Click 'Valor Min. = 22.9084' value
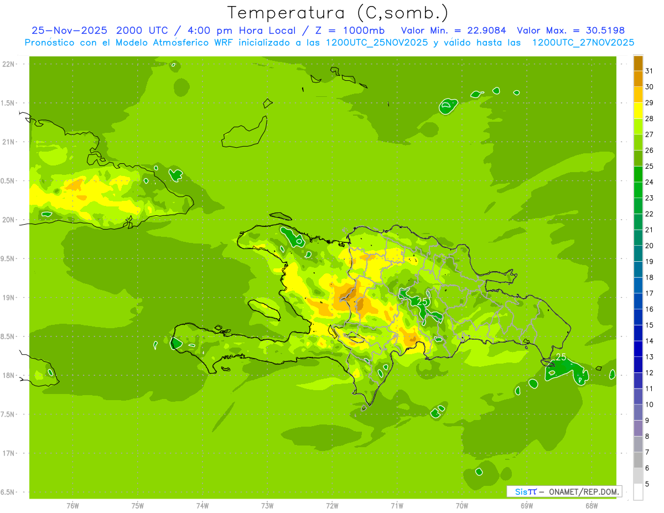Screen dimensions: 664x513 453,30
